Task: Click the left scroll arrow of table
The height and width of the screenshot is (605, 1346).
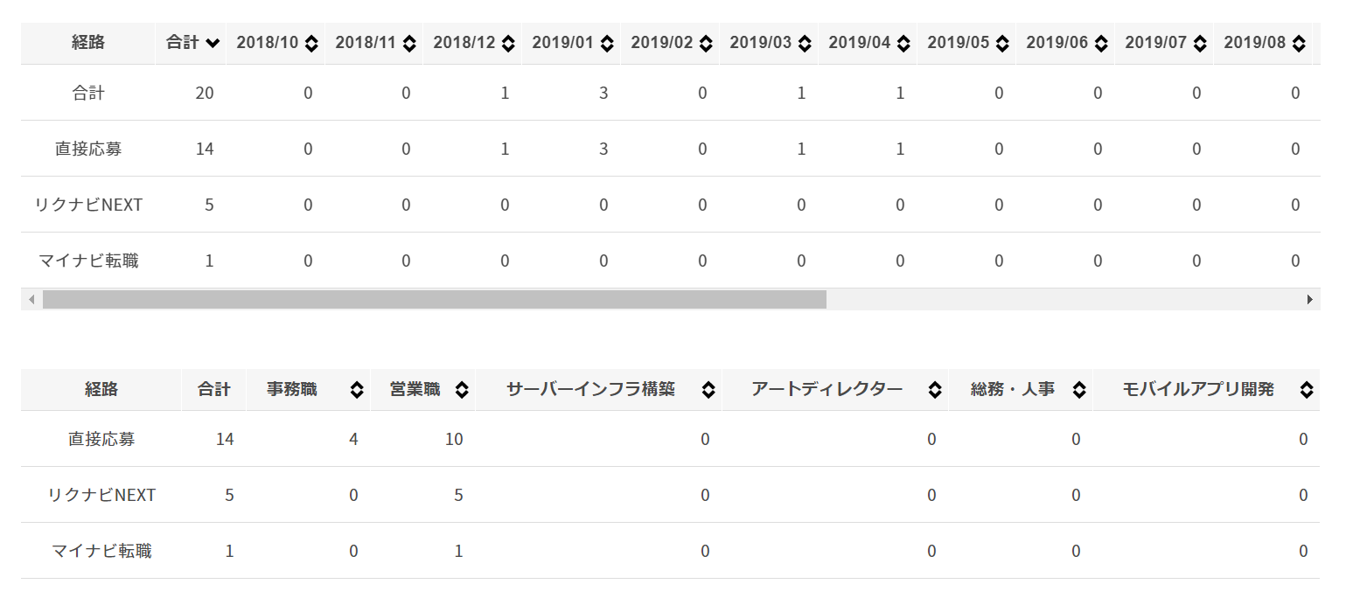Action: point(31,300)
